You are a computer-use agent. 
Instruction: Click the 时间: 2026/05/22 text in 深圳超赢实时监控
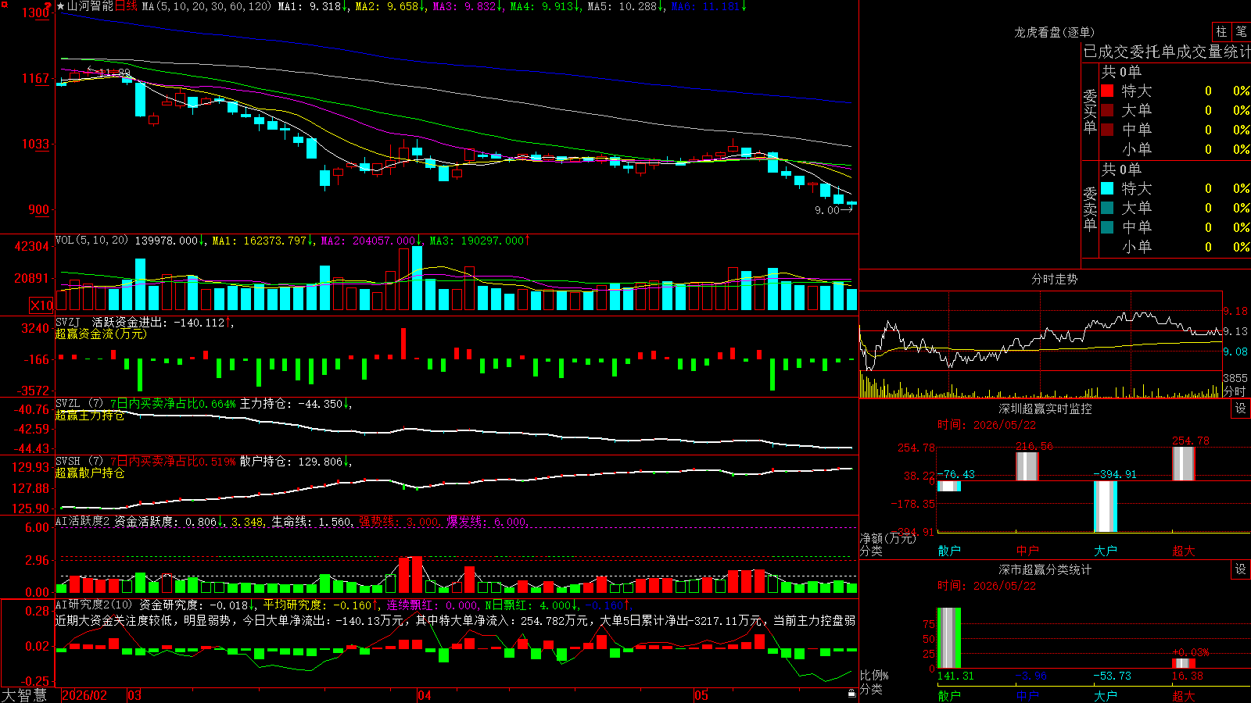(x=987, y=425)
